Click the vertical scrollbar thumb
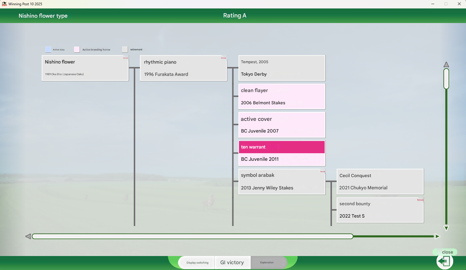This screenshot has height=270, width=466. tap(446, 79)
